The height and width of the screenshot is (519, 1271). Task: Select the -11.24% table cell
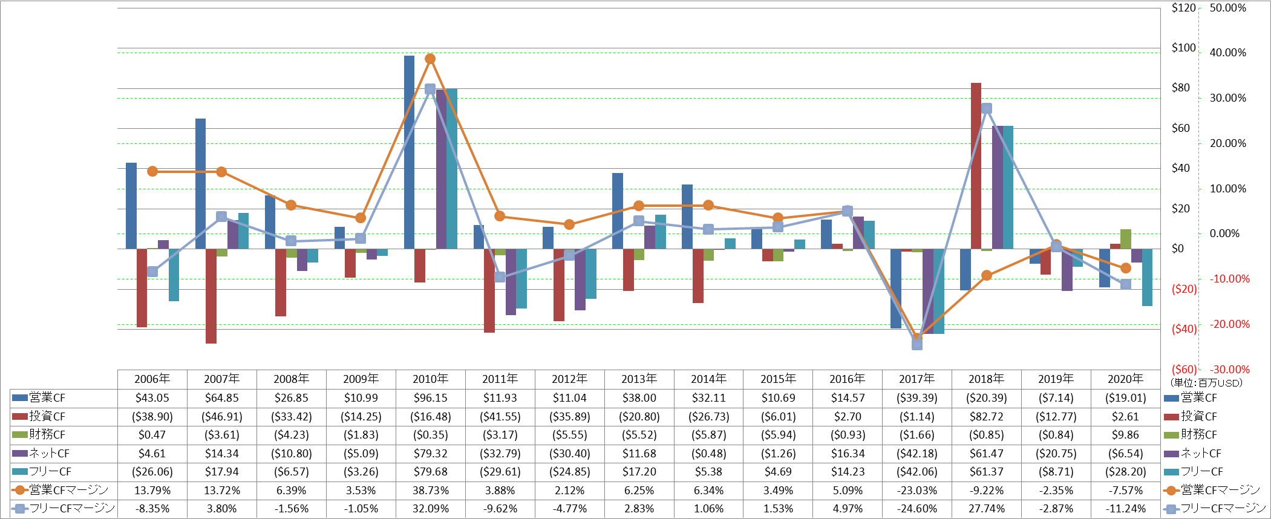coord(1125,509)
